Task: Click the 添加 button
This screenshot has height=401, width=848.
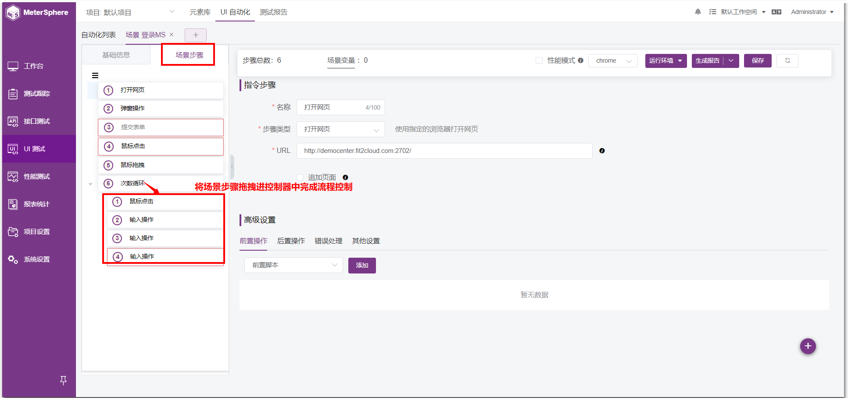Action: coord(362,265)
